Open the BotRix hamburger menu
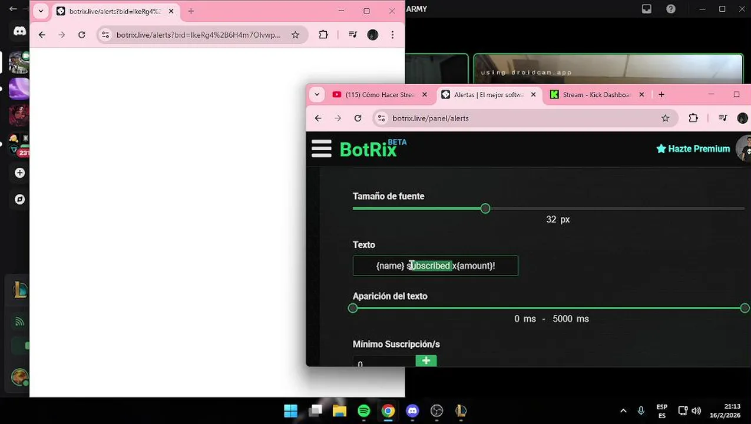751x424 pixels. 322,148
